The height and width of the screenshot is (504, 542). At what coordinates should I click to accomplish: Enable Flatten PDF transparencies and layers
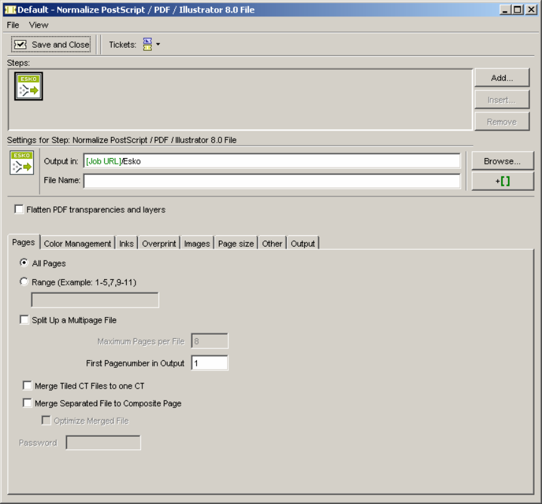(x=19, y=209)
